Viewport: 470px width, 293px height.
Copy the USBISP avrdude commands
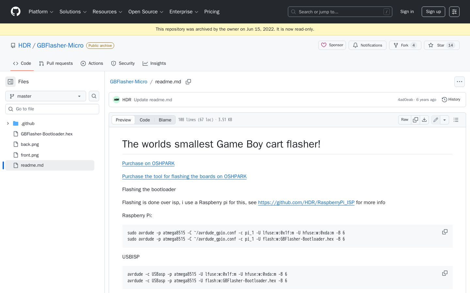pyautogui.click(x=445, y=273)
